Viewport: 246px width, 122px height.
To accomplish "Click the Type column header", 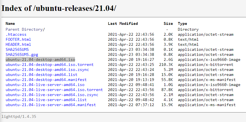I will point(183,23).
